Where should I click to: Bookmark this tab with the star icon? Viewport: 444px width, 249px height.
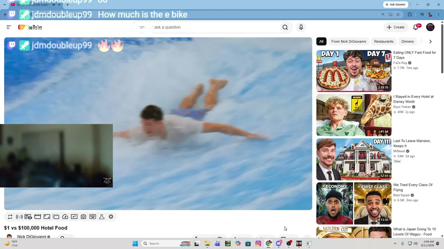click(398, 15)
